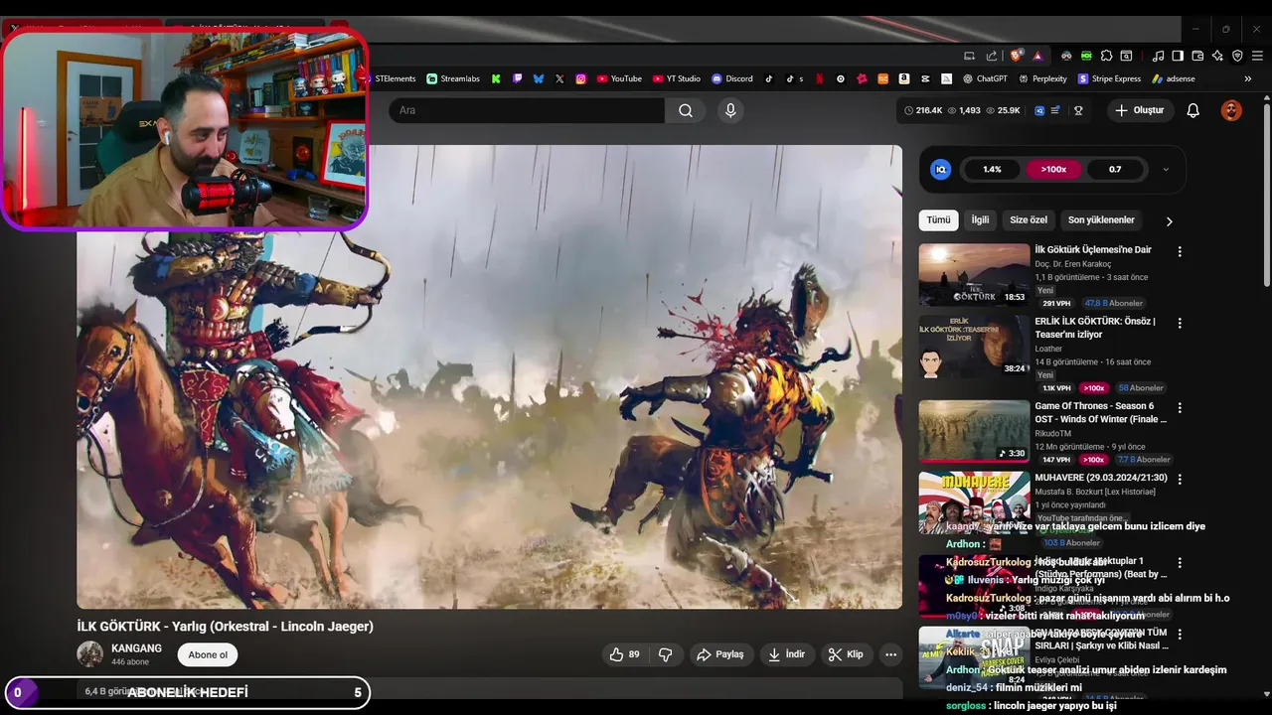The height and width of the screenshot is (715, 1272).
Task: Open the Streamlabs bookmark
Action: tap(453, 78)
